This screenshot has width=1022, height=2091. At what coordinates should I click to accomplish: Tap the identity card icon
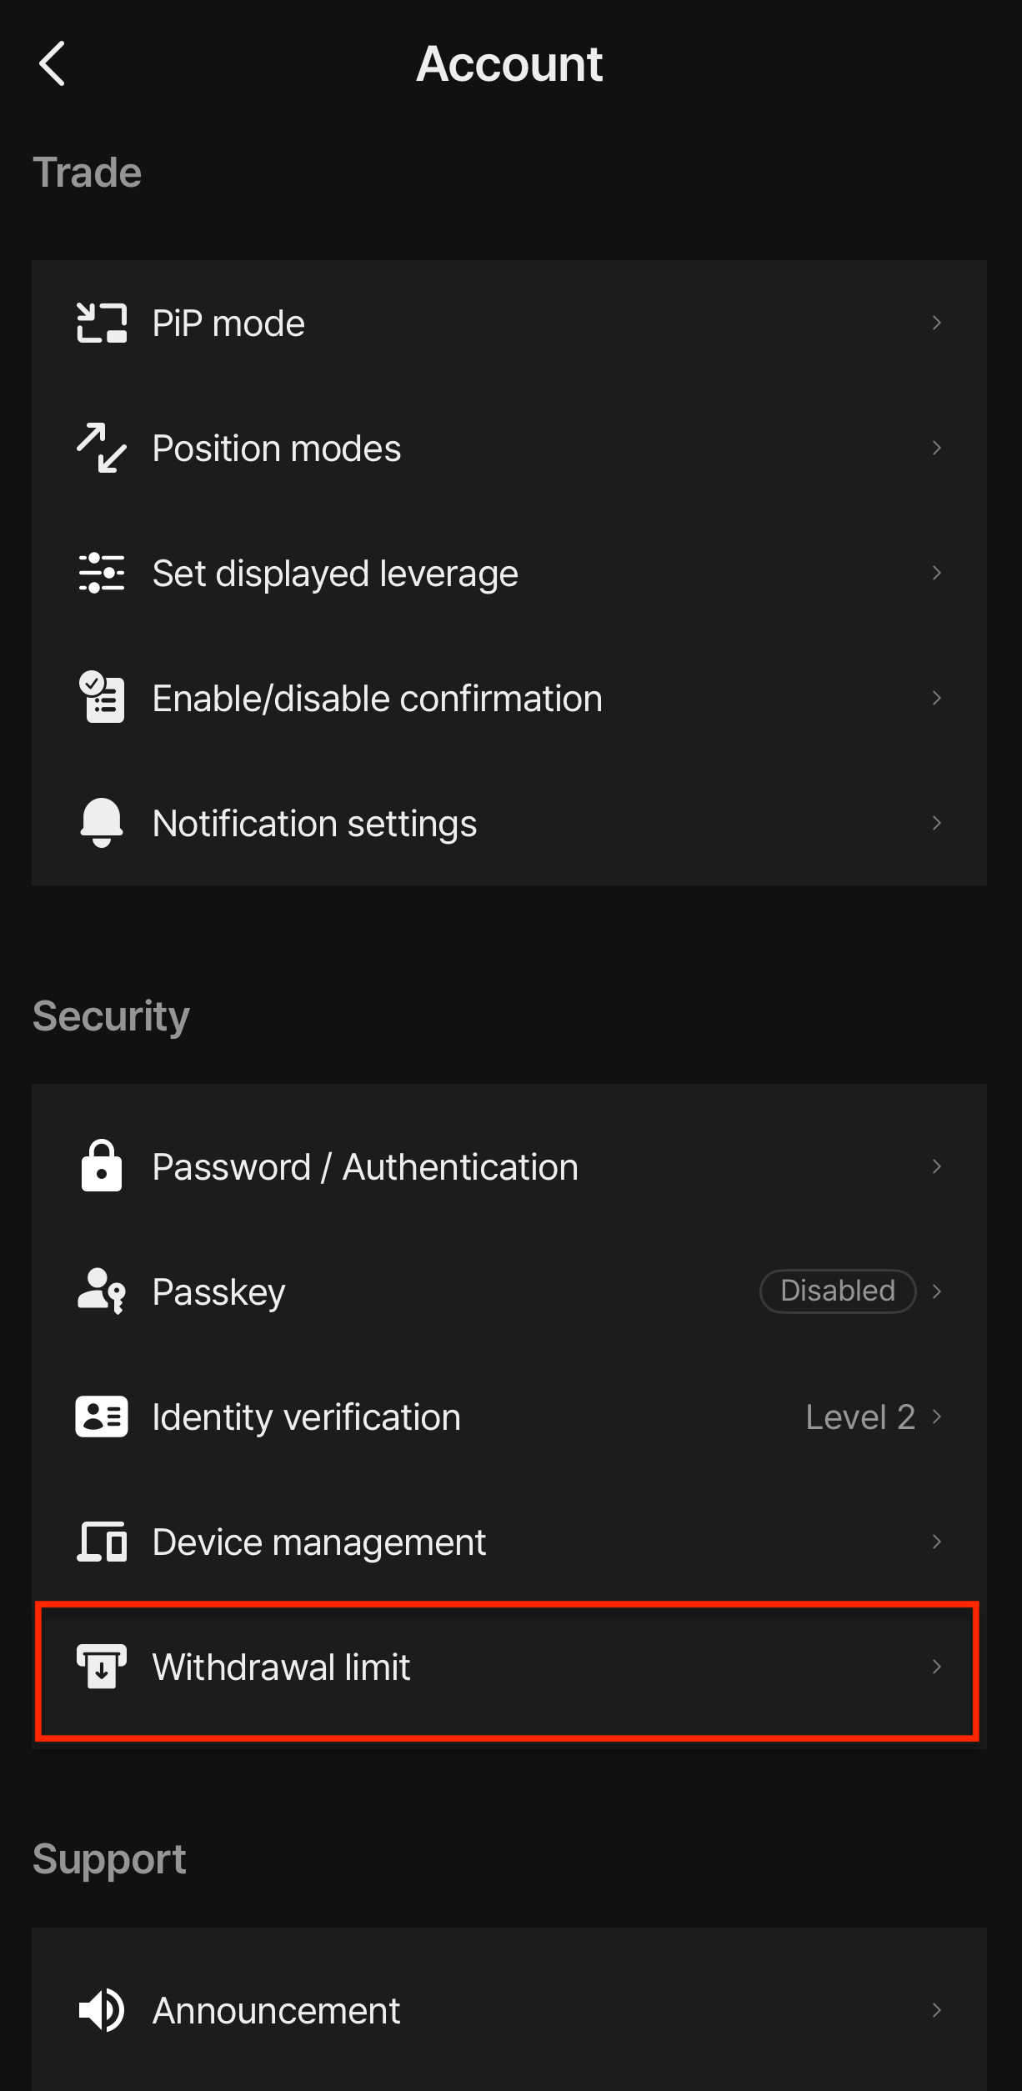pos(102,1417)
